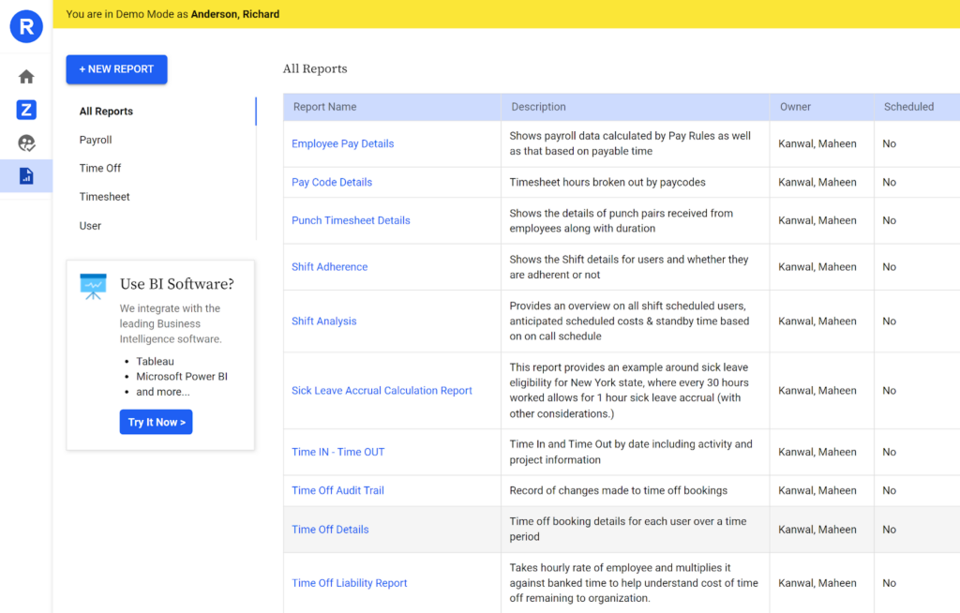Open the Shift Adherence report
Viewport: 960px width, 613px height.
tap(329, 267)
